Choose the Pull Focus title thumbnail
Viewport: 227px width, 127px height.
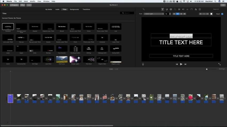[62, 60]
